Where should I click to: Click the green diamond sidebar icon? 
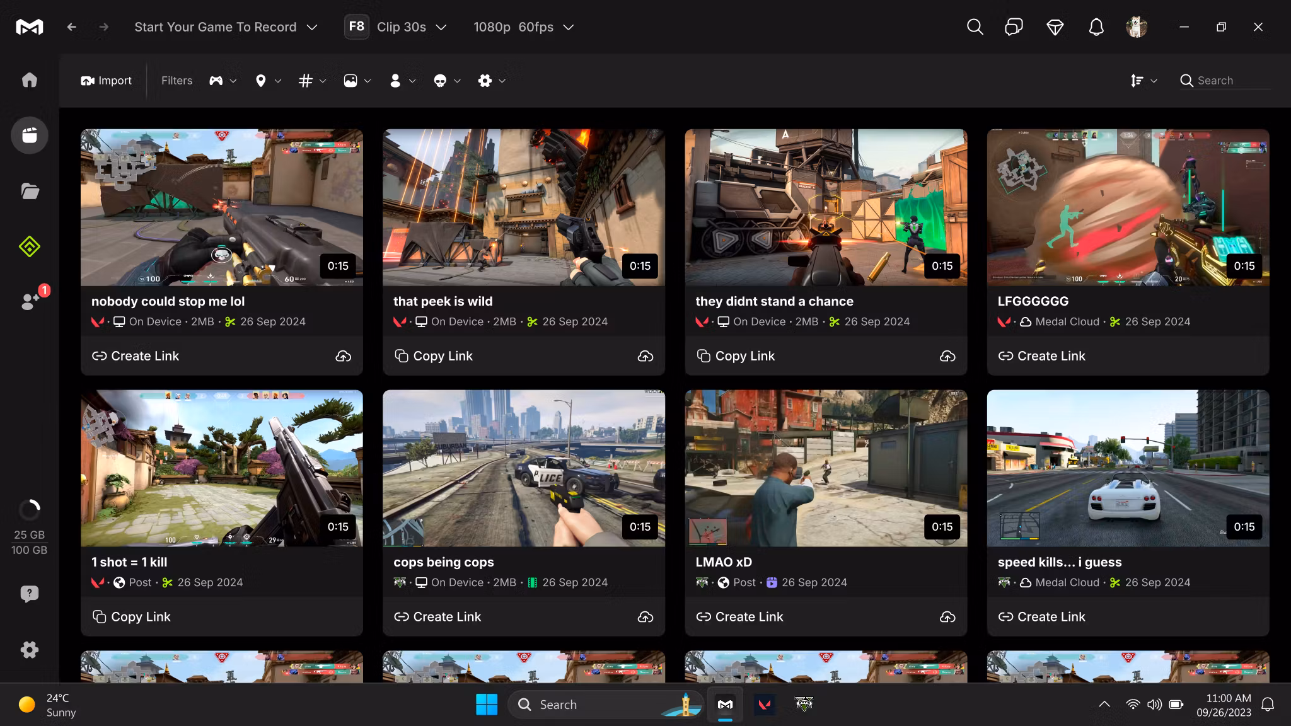29,246
